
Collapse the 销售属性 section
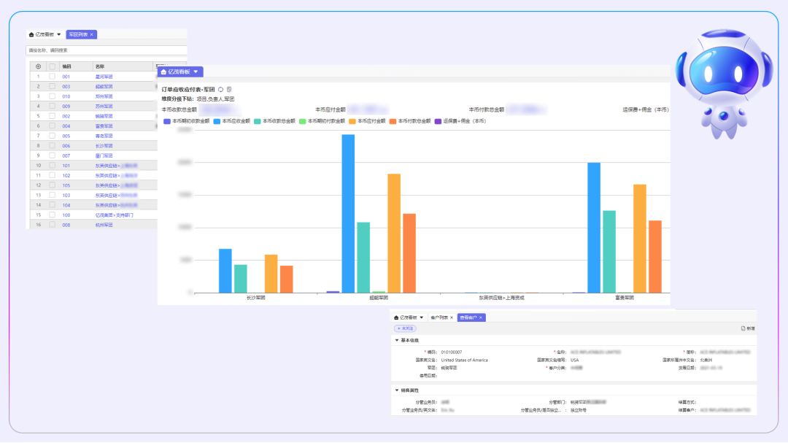[x=397, y=390]
